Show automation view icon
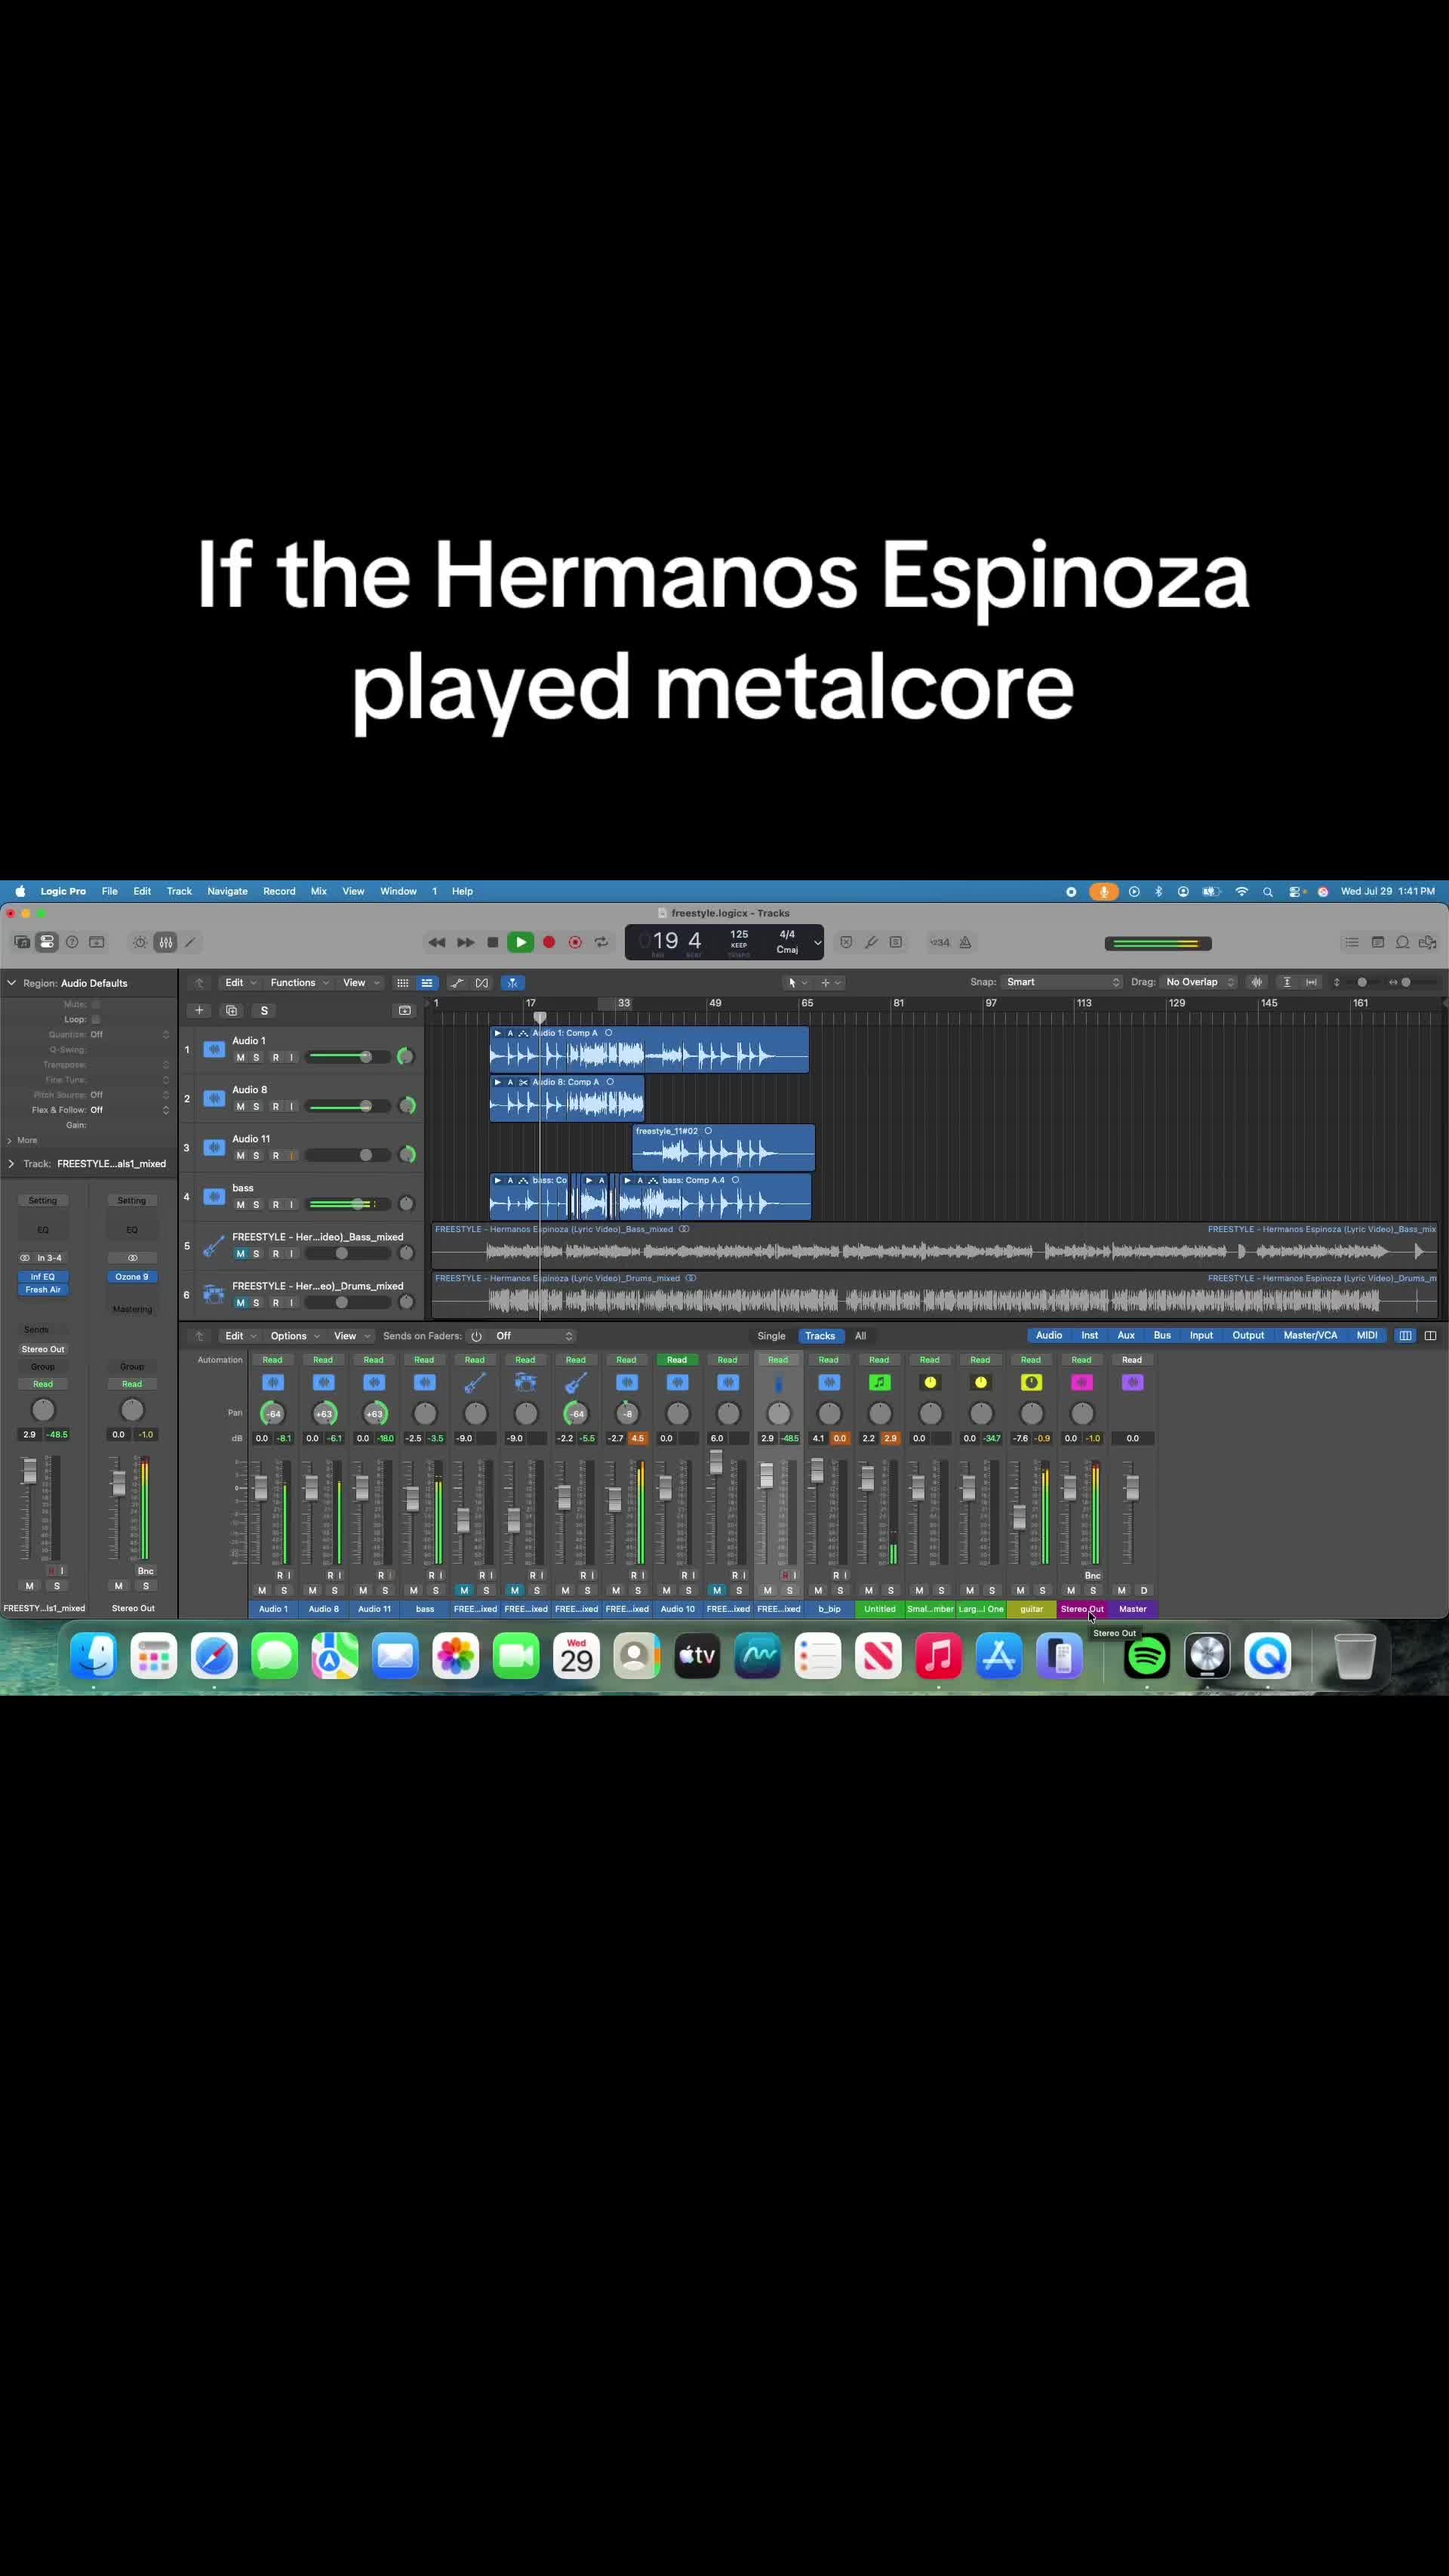 pos(457,983)
